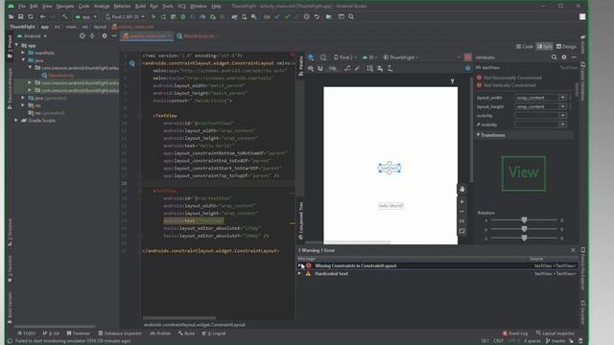
Task: Switch to MainActivity.kt editor tab
Action: tap(198, 36)
